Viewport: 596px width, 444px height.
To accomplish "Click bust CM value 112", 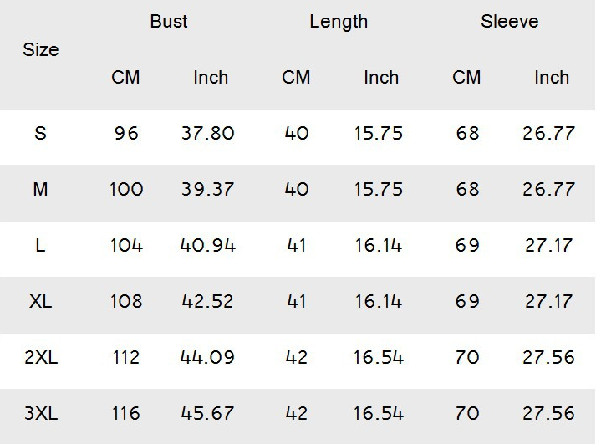I will (126, 357).
